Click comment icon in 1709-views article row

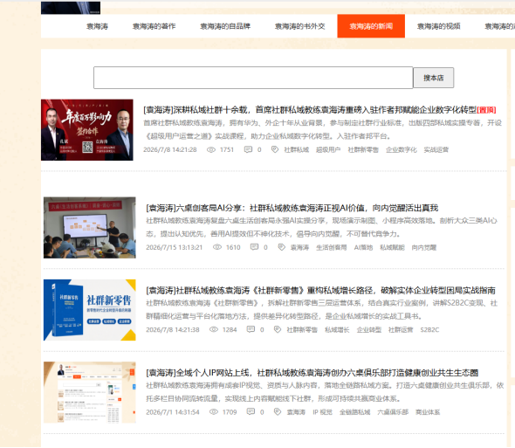pos(251,412)
